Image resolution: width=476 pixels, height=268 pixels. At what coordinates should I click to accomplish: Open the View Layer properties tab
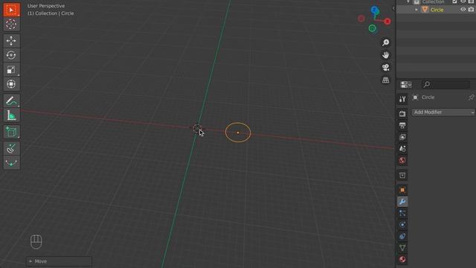click(402, 137)
